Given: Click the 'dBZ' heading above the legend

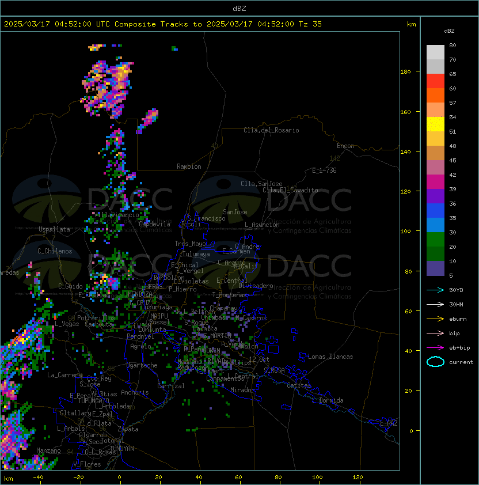Looking at the screenshot, I should tap(449, 31).
